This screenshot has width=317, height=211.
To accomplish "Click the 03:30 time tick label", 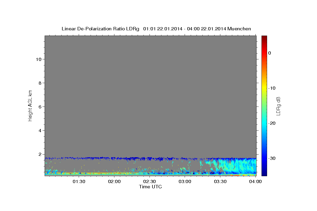I will [x=220, y=181].
